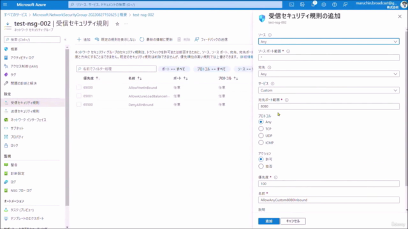Collapse the left menu with the chevron
This screenshot has width=408, height=229.
point(65,39)
